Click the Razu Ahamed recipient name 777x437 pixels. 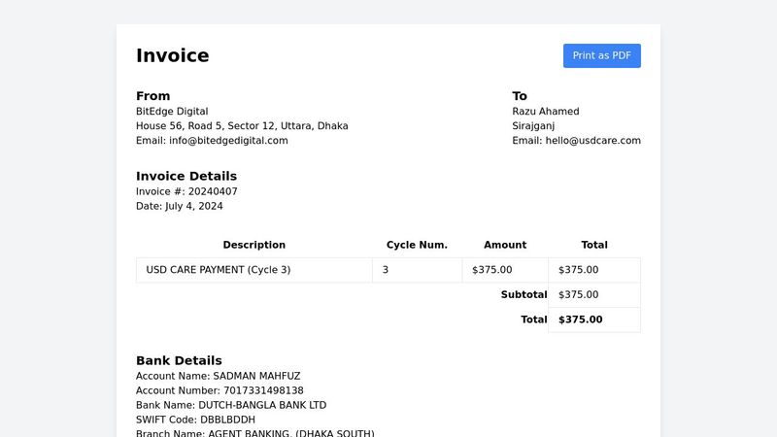pos(546,112)
